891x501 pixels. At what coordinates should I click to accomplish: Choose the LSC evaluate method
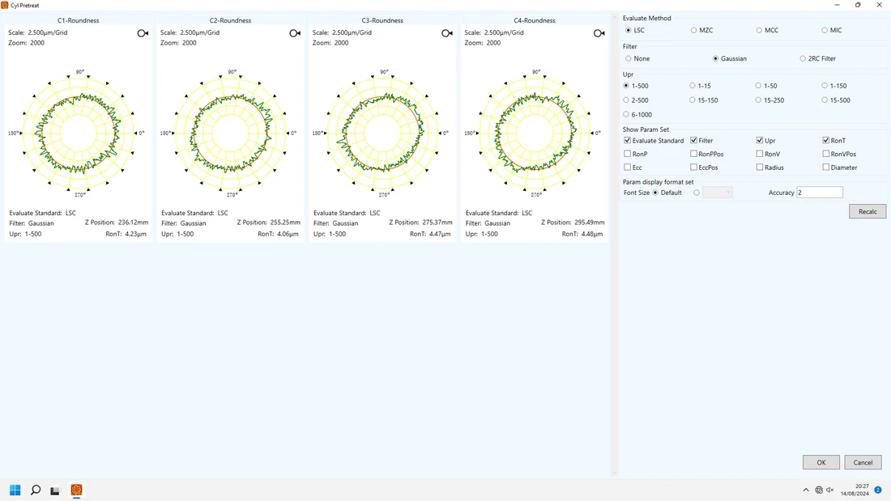(x=635, y=30)
